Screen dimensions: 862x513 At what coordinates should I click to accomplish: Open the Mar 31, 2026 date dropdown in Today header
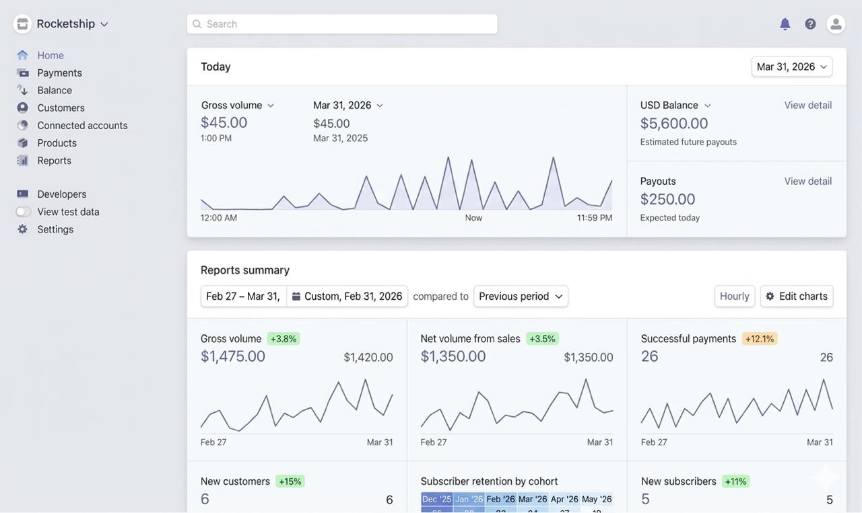pyautogui.click(x=792, y=67)
